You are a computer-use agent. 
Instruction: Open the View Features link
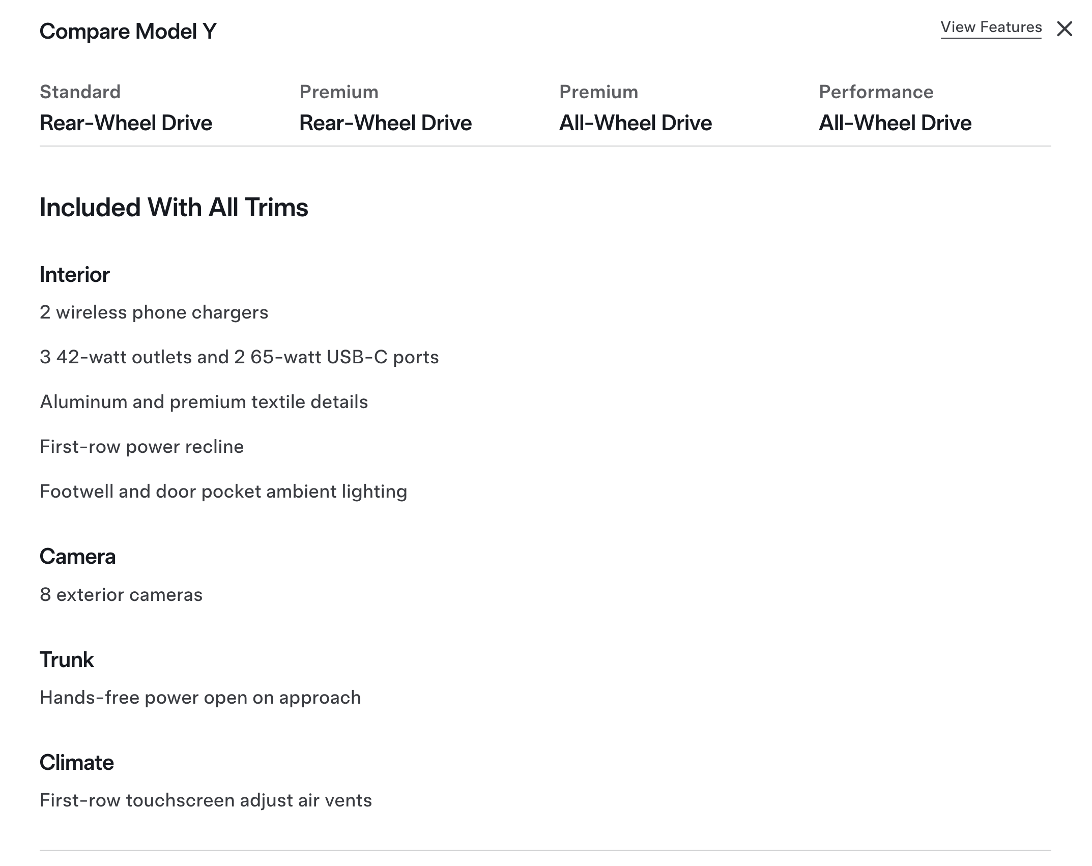point(991,27)
